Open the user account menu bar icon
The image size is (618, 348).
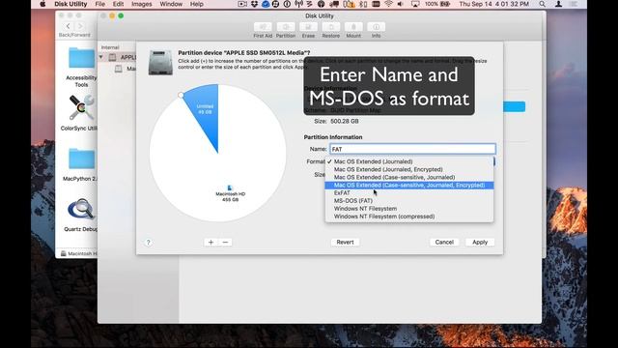558,4
